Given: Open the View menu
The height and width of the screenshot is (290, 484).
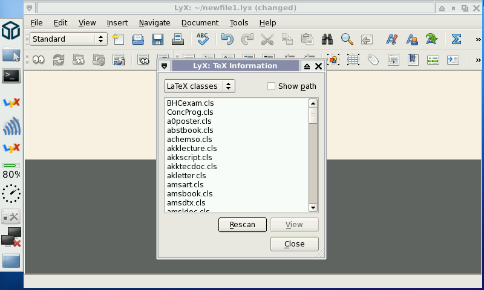Looking at the screenshot, I should pos(87,23).
